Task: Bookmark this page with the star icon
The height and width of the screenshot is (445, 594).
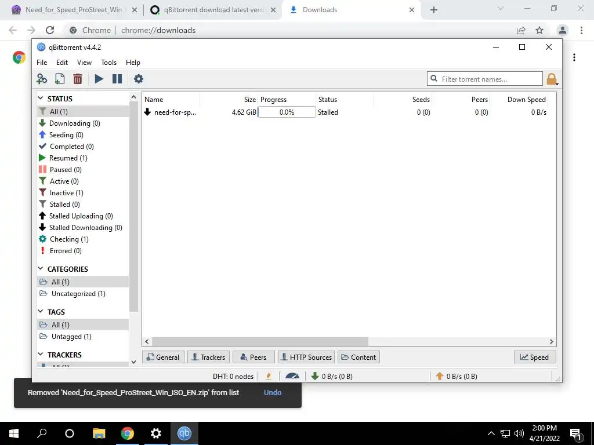Action: click(x=539, y=30)
